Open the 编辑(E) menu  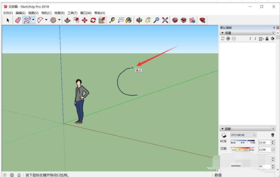coord(20,13)
